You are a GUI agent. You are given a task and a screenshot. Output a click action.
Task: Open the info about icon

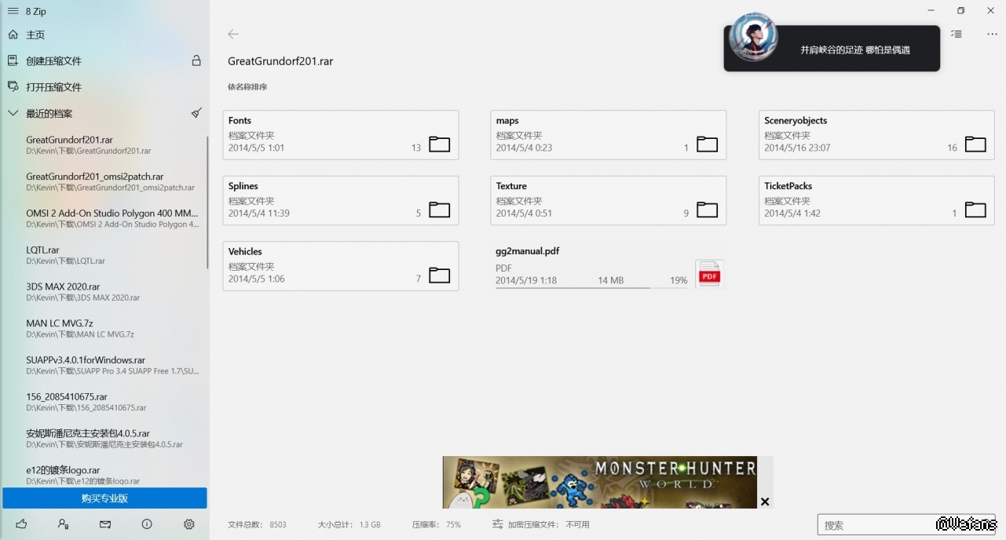tap(147, 524)
